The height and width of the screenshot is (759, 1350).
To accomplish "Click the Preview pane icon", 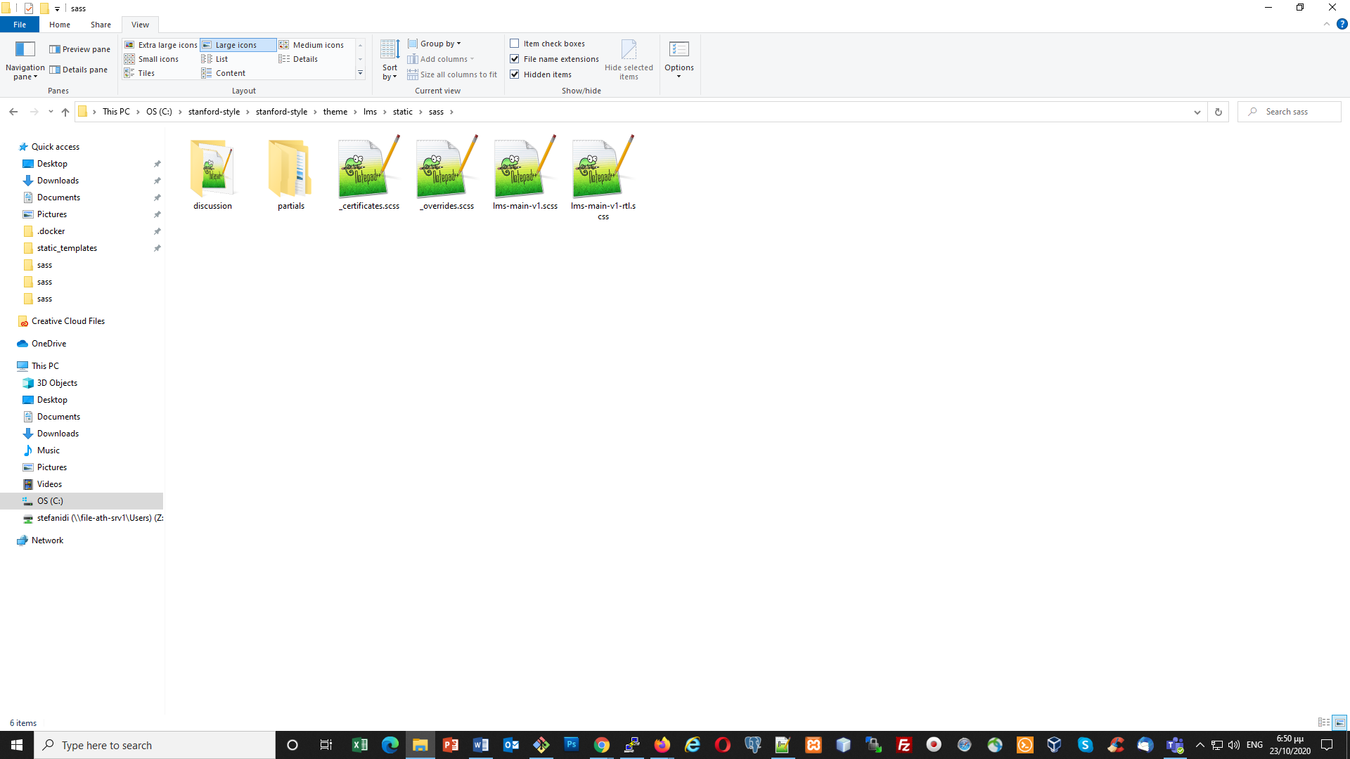I will click(55, 49).
